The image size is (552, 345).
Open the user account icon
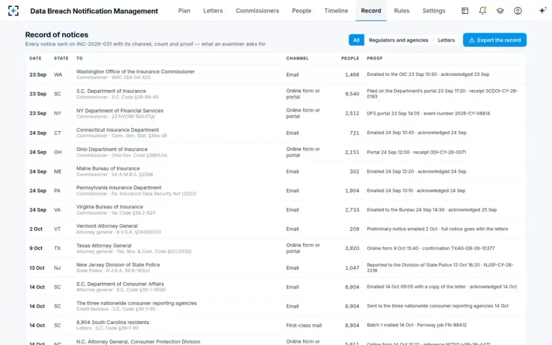[x=518, y=11]
